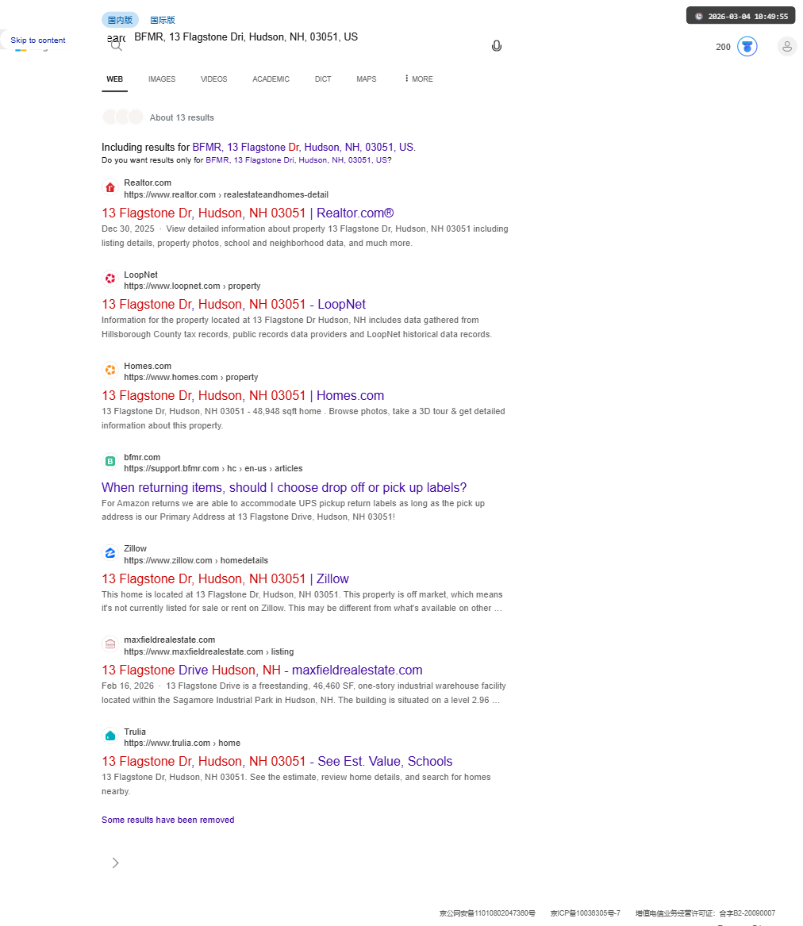
Task: Switch to the 国际版 international version toggle
Action: [x=163, y=20]
